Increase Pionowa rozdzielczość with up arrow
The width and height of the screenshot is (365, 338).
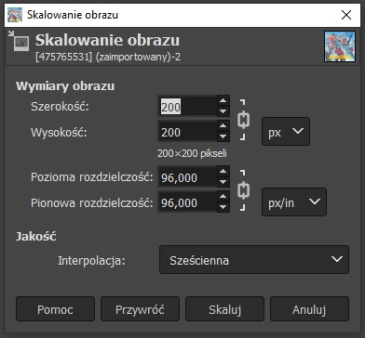coord(223,197)
